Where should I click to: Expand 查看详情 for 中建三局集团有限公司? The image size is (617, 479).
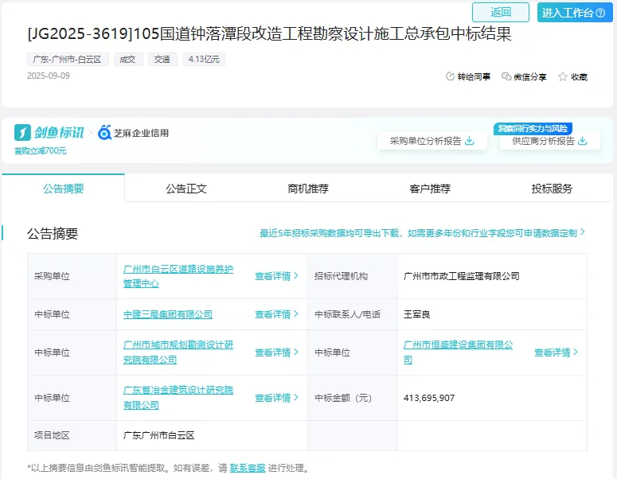point(276,314)
